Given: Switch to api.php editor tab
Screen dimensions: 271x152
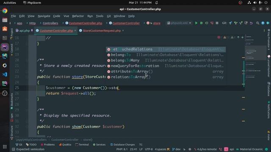Looking at the screenshot, I should pos(24,31).
